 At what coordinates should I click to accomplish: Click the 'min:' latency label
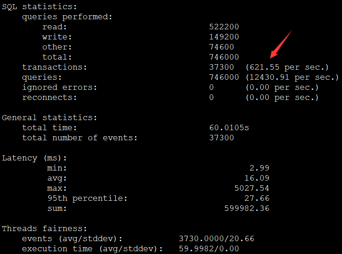click(x=57, y=168)
